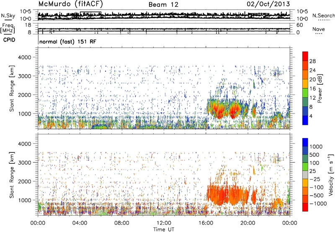Pick the light green 12-16 dB colorbar segment
The image size is (335, 232).
pos(305,93)
